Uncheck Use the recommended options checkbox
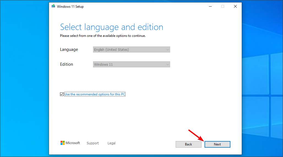The image size is (283, 157). point(62,94)
